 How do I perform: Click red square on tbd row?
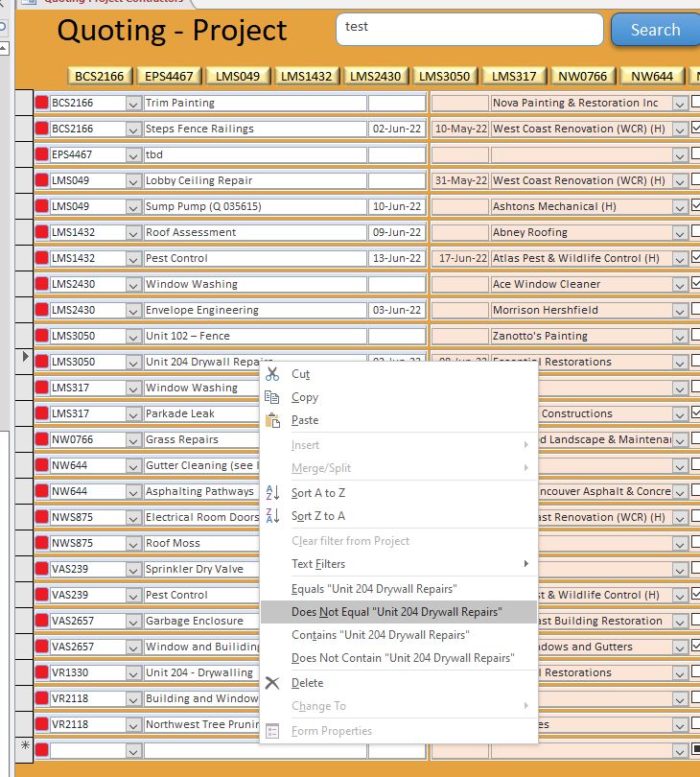point(41,154)
